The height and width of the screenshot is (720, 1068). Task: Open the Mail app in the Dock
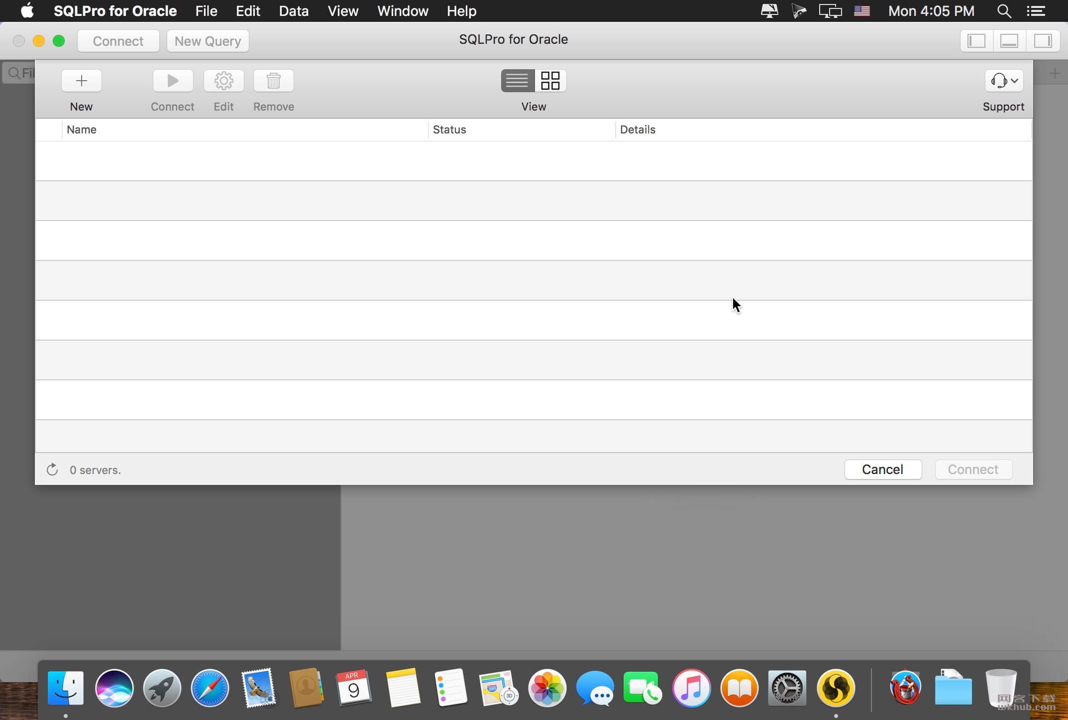pyautogui.click(x=258, y=688)
